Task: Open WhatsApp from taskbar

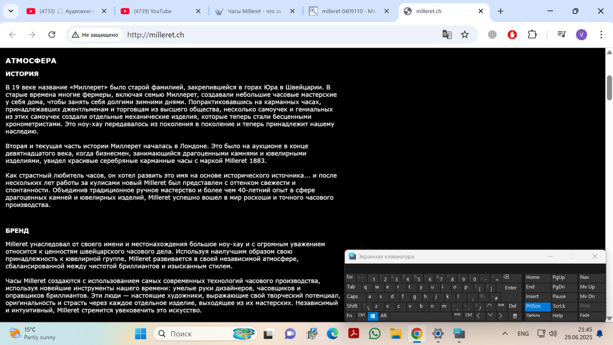Action: (375, 333)
